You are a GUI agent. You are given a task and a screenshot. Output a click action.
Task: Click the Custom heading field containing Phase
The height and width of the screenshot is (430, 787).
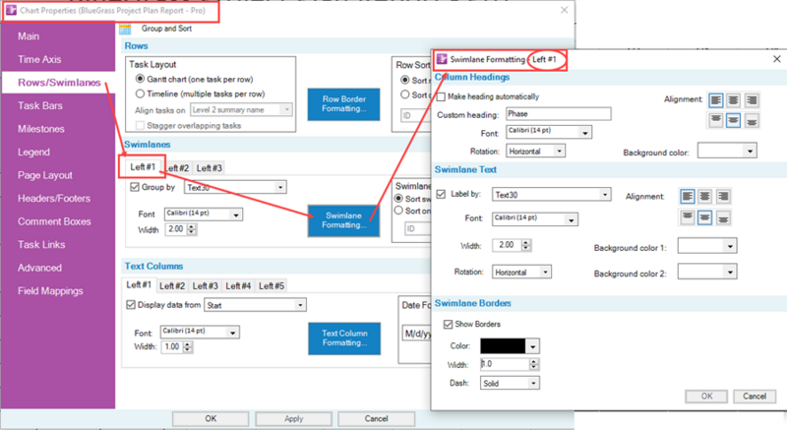[558, 114]
